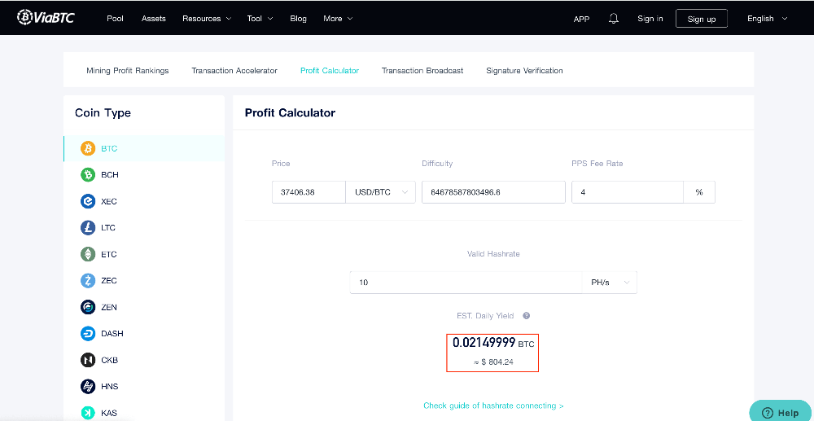Screen dimensions: 814x421
Task: Open the notification bell
Action: (614, 19)
